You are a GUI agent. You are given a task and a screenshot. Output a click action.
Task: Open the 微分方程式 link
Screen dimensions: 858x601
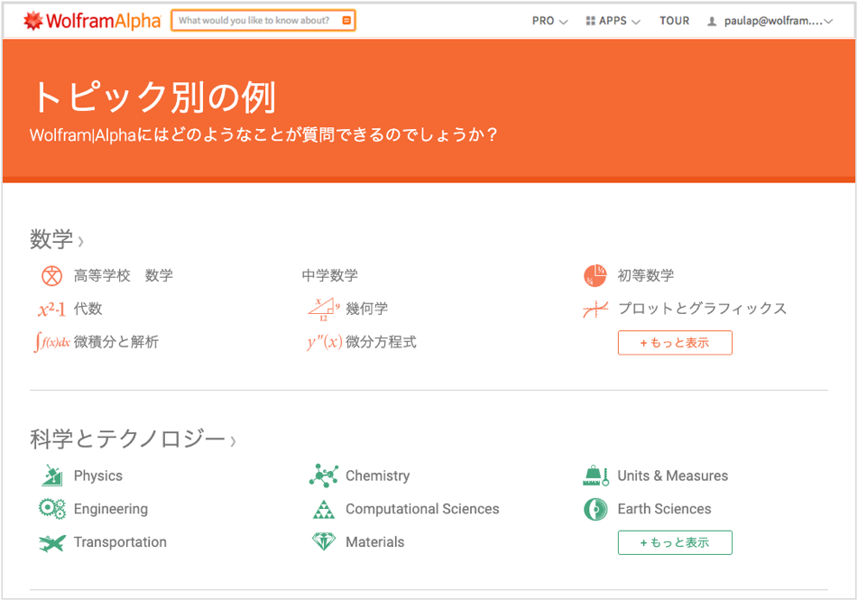(381, 342)
